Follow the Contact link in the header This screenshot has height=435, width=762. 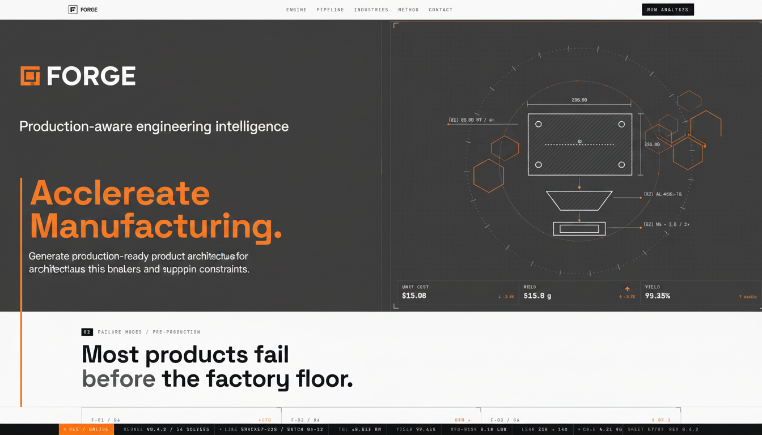(441, 10)
